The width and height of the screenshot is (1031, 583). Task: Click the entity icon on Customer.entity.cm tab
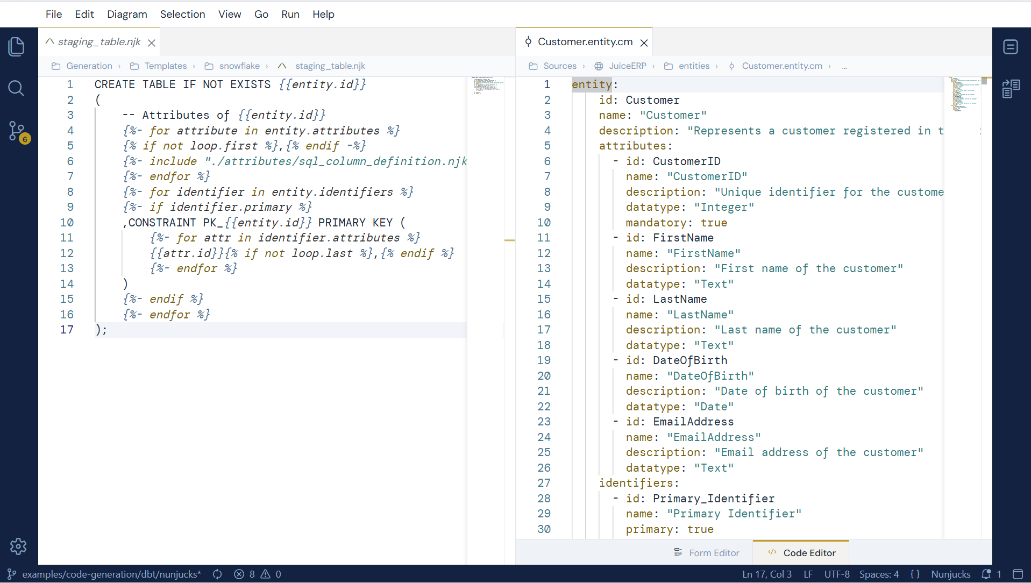point(528,41)
